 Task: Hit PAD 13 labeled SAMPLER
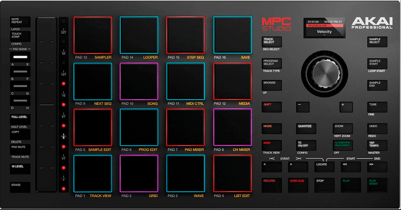click(x=93, y=35)
